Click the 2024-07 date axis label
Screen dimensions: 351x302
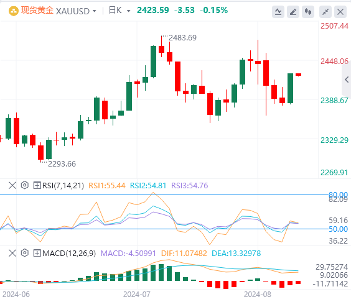tap(136, 295)
